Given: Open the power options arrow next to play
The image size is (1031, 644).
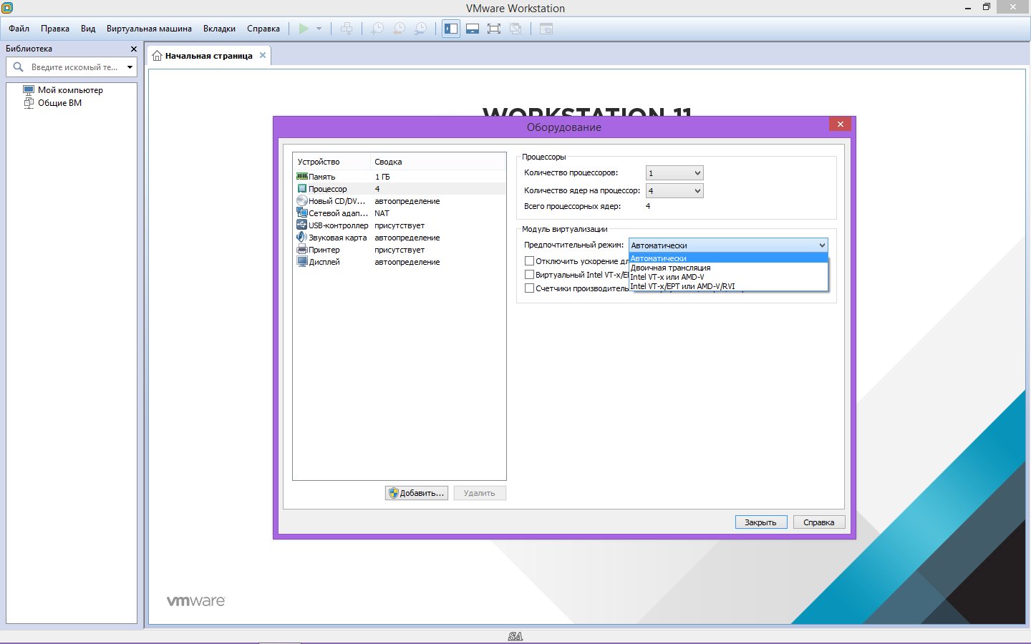Looking at the screenshot, I should click(319, 29).
